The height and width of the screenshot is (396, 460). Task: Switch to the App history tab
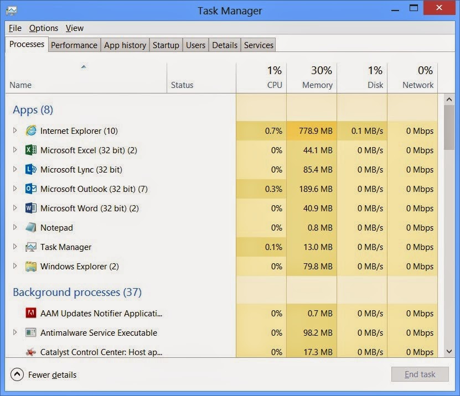point(125,45)
